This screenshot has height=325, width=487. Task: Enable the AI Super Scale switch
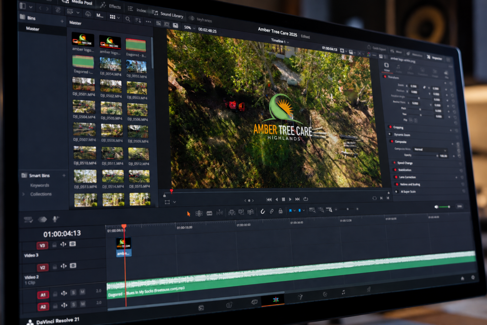tap(396, 192)
